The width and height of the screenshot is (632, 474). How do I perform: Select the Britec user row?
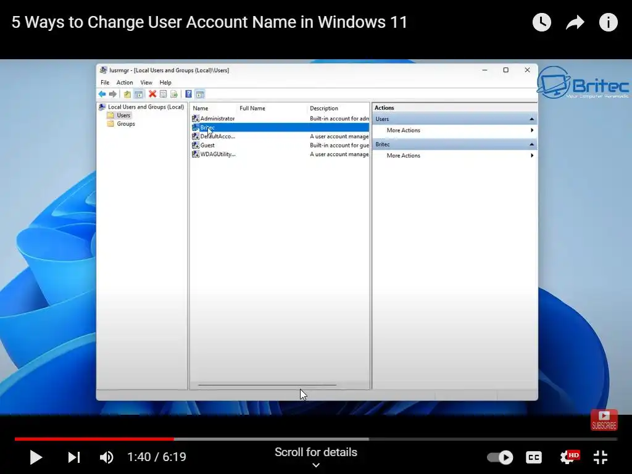[x=280, y=127]
